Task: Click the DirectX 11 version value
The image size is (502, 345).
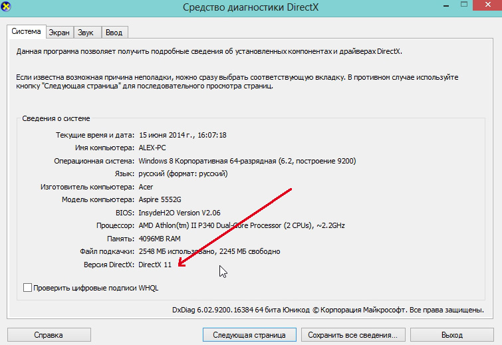Action: [x=154, y=265]
